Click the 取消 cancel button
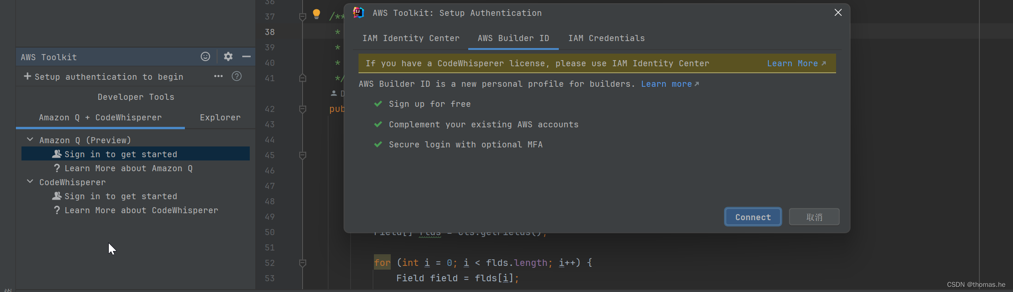The width and height of the screenshot is (1013, 292). 814,217
